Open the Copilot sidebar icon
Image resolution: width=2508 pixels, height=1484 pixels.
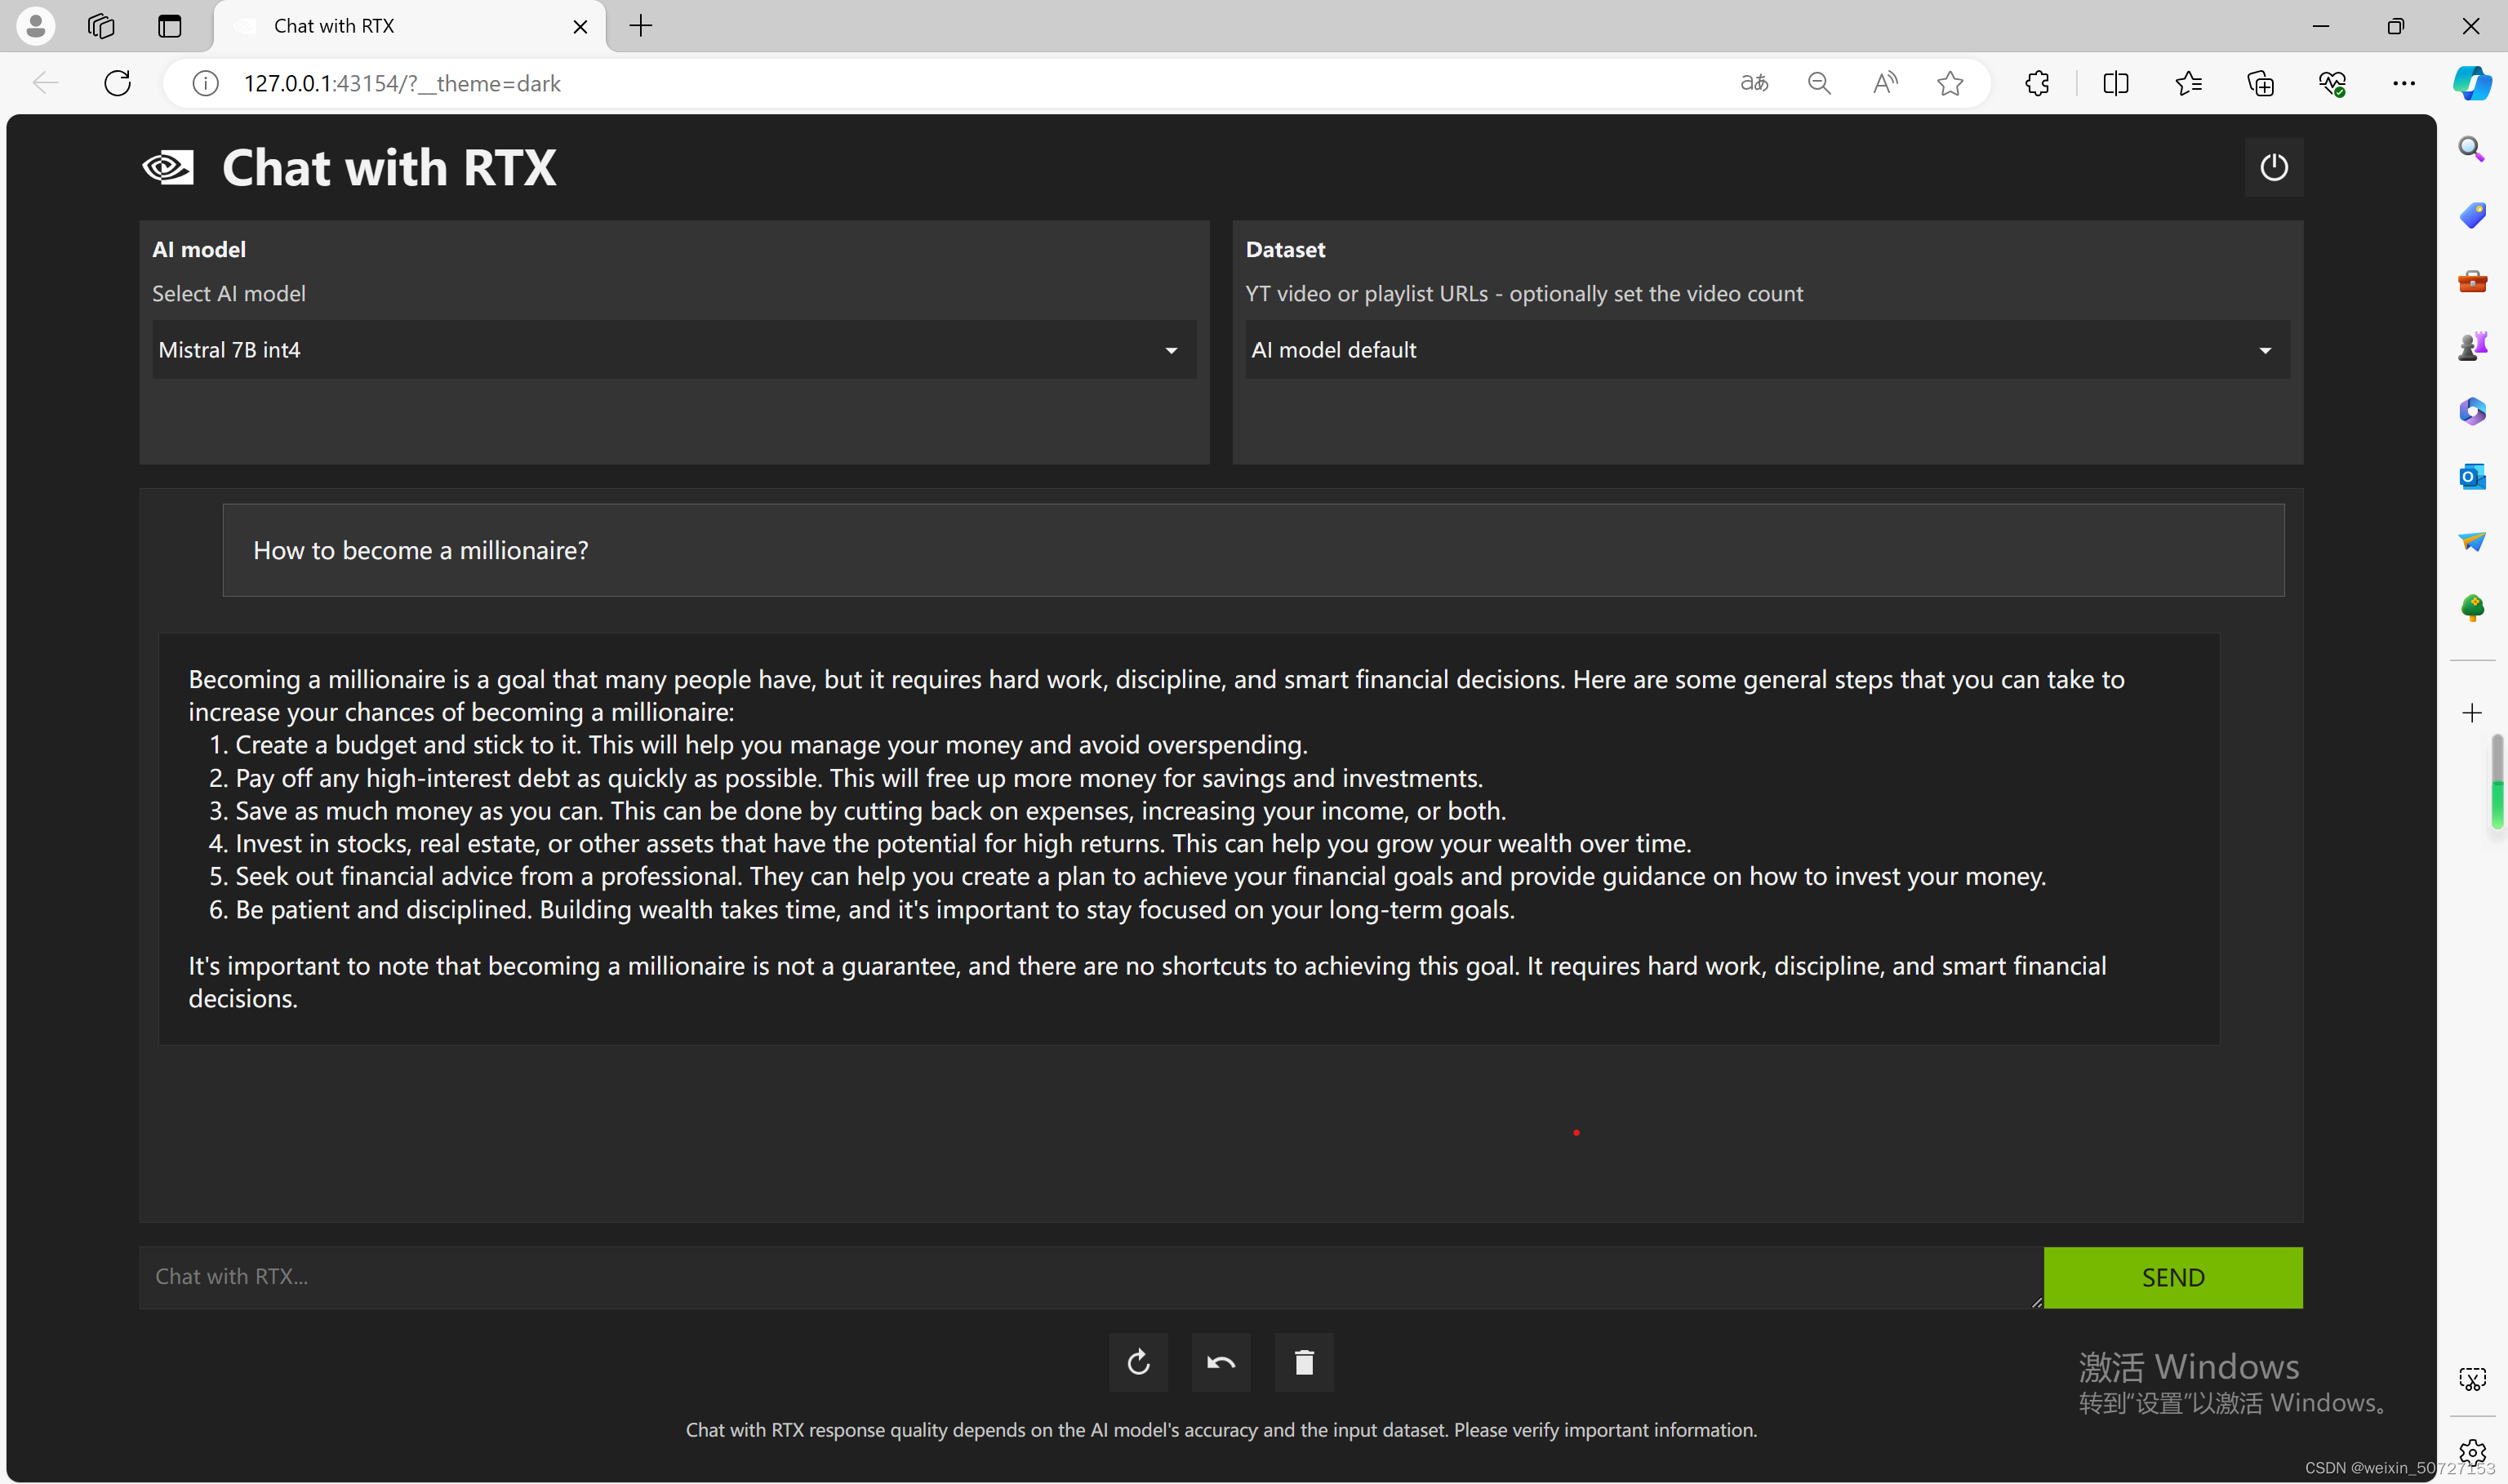point(2471,83)
